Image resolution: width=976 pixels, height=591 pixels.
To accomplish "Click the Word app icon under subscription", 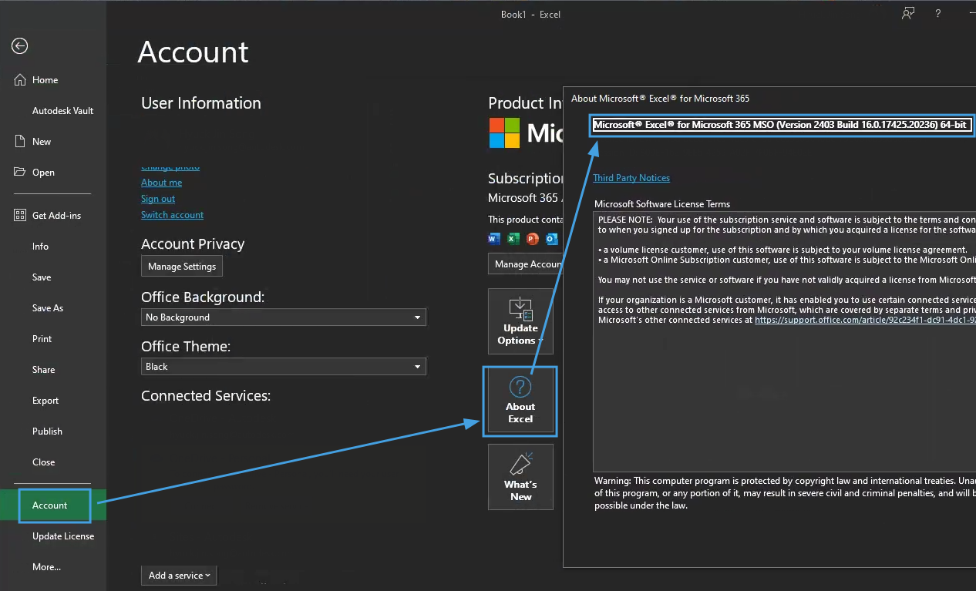I will point(495,239).
